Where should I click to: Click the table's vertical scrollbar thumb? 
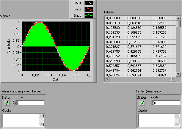click(x=178, y=23)
